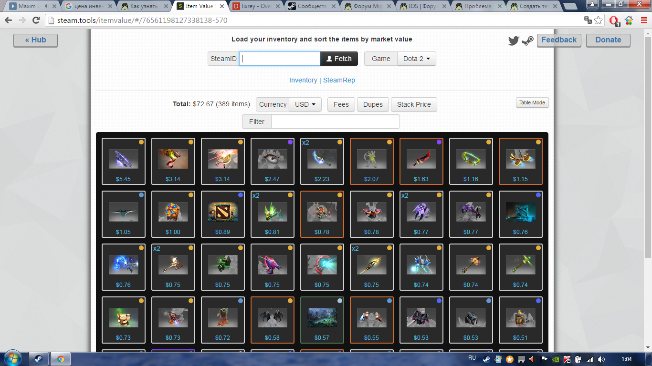The height and width of the screenshot is (366, 652).
Task: Select the $1.00 treasure item
Action: coord(173,214)
